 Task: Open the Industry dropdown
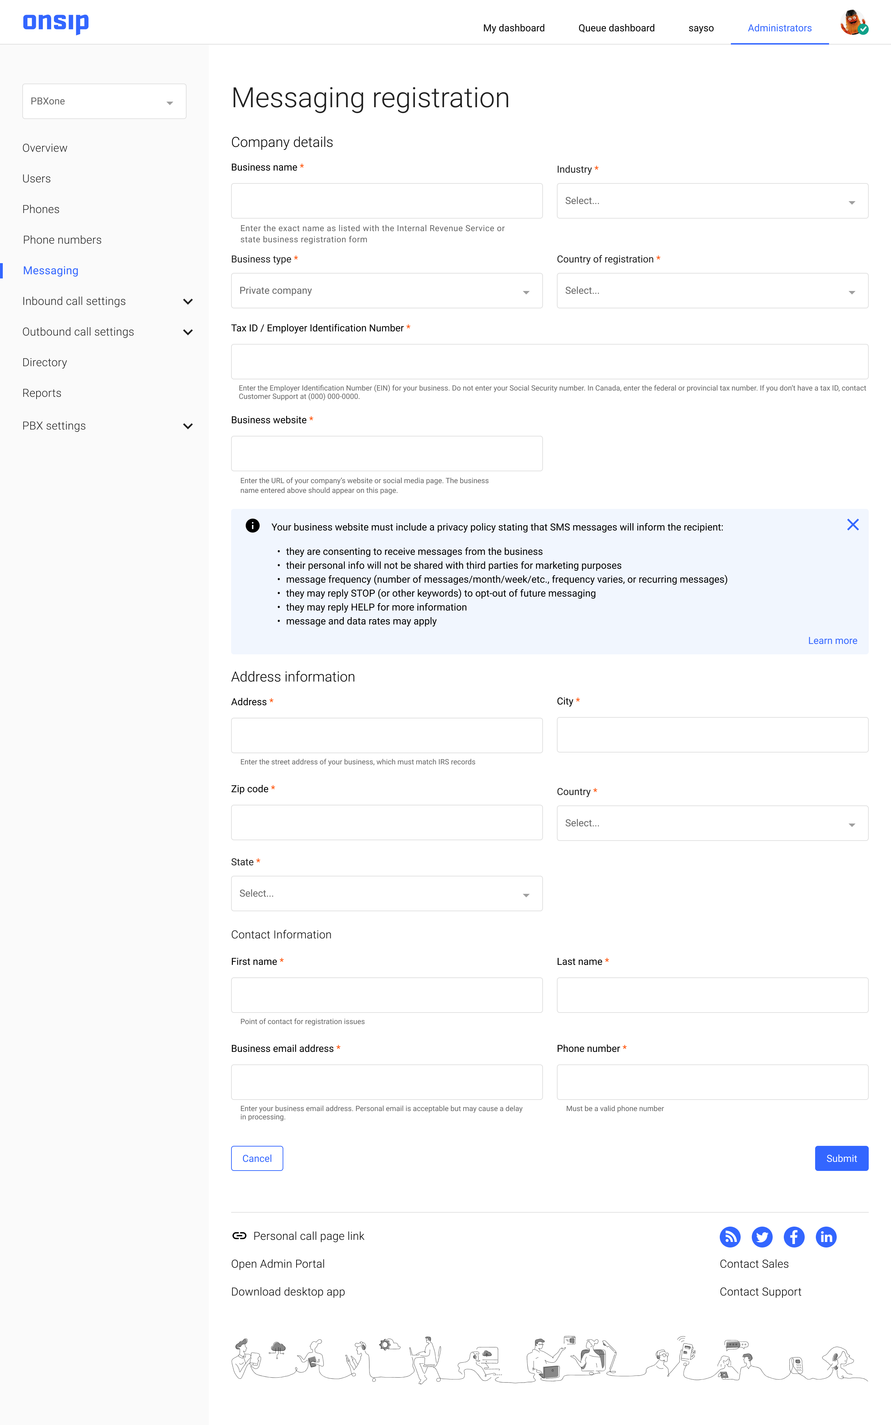pos(712,200)
